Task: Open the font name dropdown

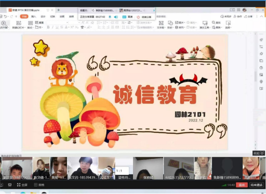Action: click(x=58, y=23)
